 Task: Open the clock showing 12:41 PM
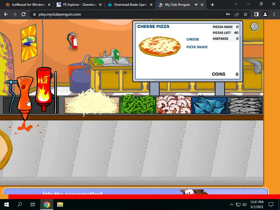(257, 205)
